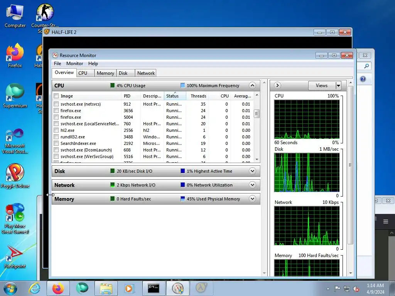This screenshot has height=296, width=395.
Task: Check the svchost.exe (netsvcs) process box
Action: [56, 104]
